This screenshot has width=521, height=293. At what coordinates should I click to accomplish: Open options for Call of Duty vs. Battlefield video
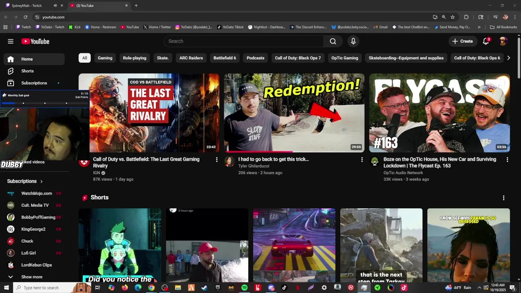click(217, 160)
